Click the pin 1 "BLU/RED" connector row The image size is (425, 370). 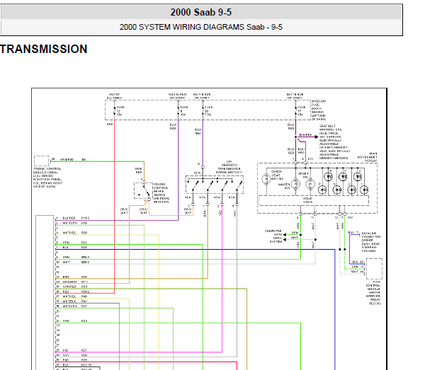(x=73, y=218)
